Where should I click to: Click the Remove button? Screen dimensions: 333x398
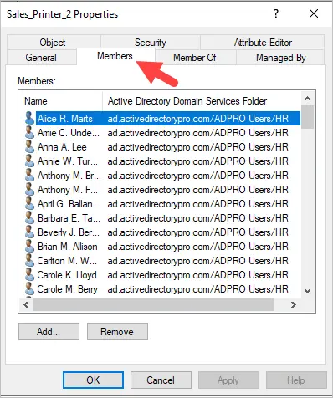coord(117,332)
